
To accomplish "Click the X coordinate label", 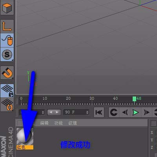I will (x=152, y=132).
